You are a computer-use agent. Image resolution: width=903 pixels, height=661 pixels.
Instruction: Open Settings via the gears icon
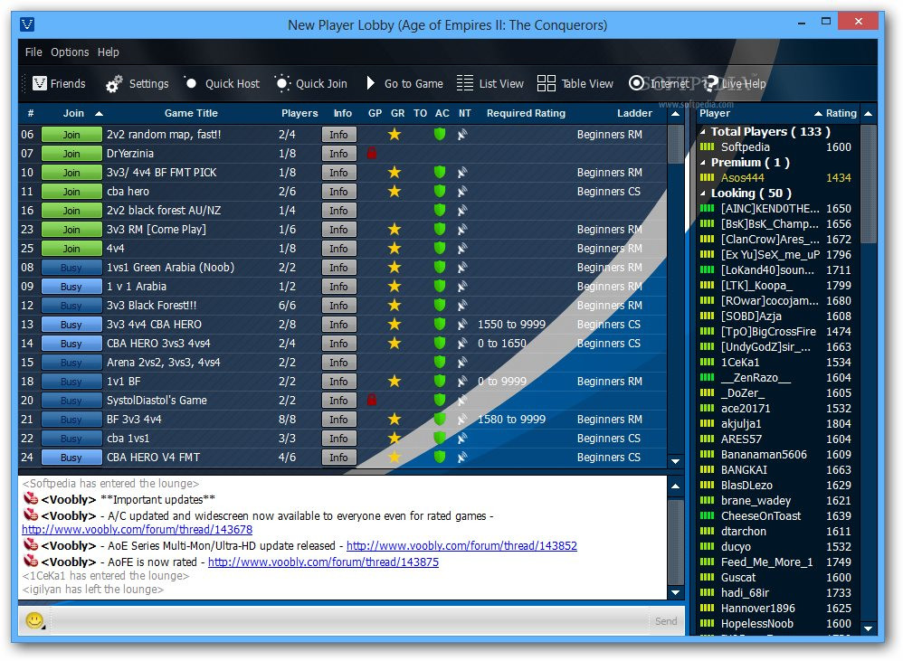(114, 84)
